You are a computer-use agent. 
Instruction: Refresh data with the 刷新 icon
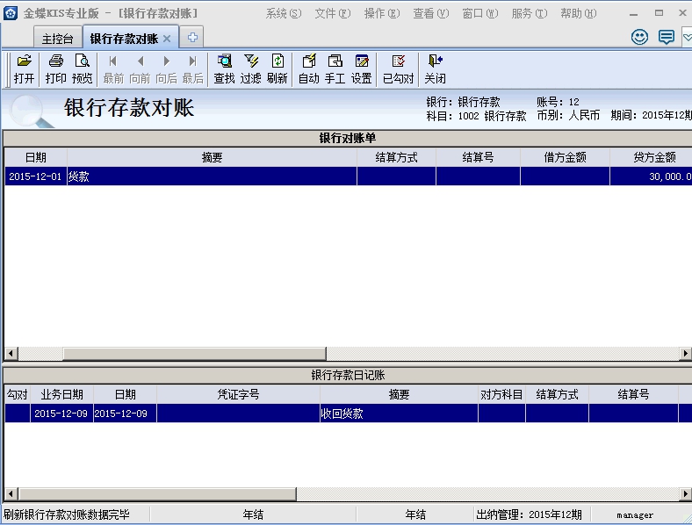(278, 68)
